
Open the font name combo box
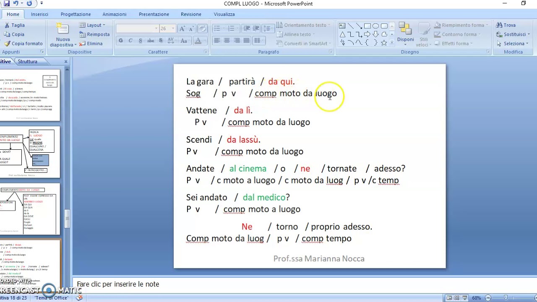coord(137,29)
